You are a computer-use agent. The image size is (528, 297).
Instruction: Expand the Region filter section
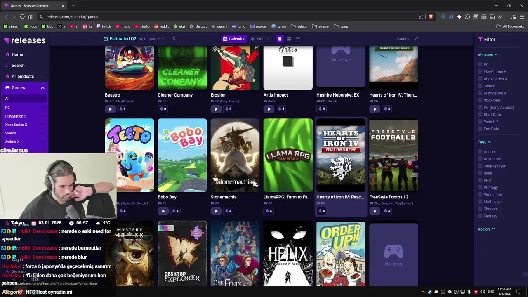[486, 229]
